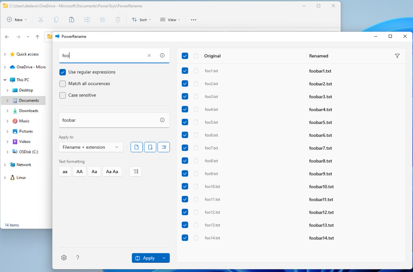Toggle the include folders icon button

tap(150, 147)
